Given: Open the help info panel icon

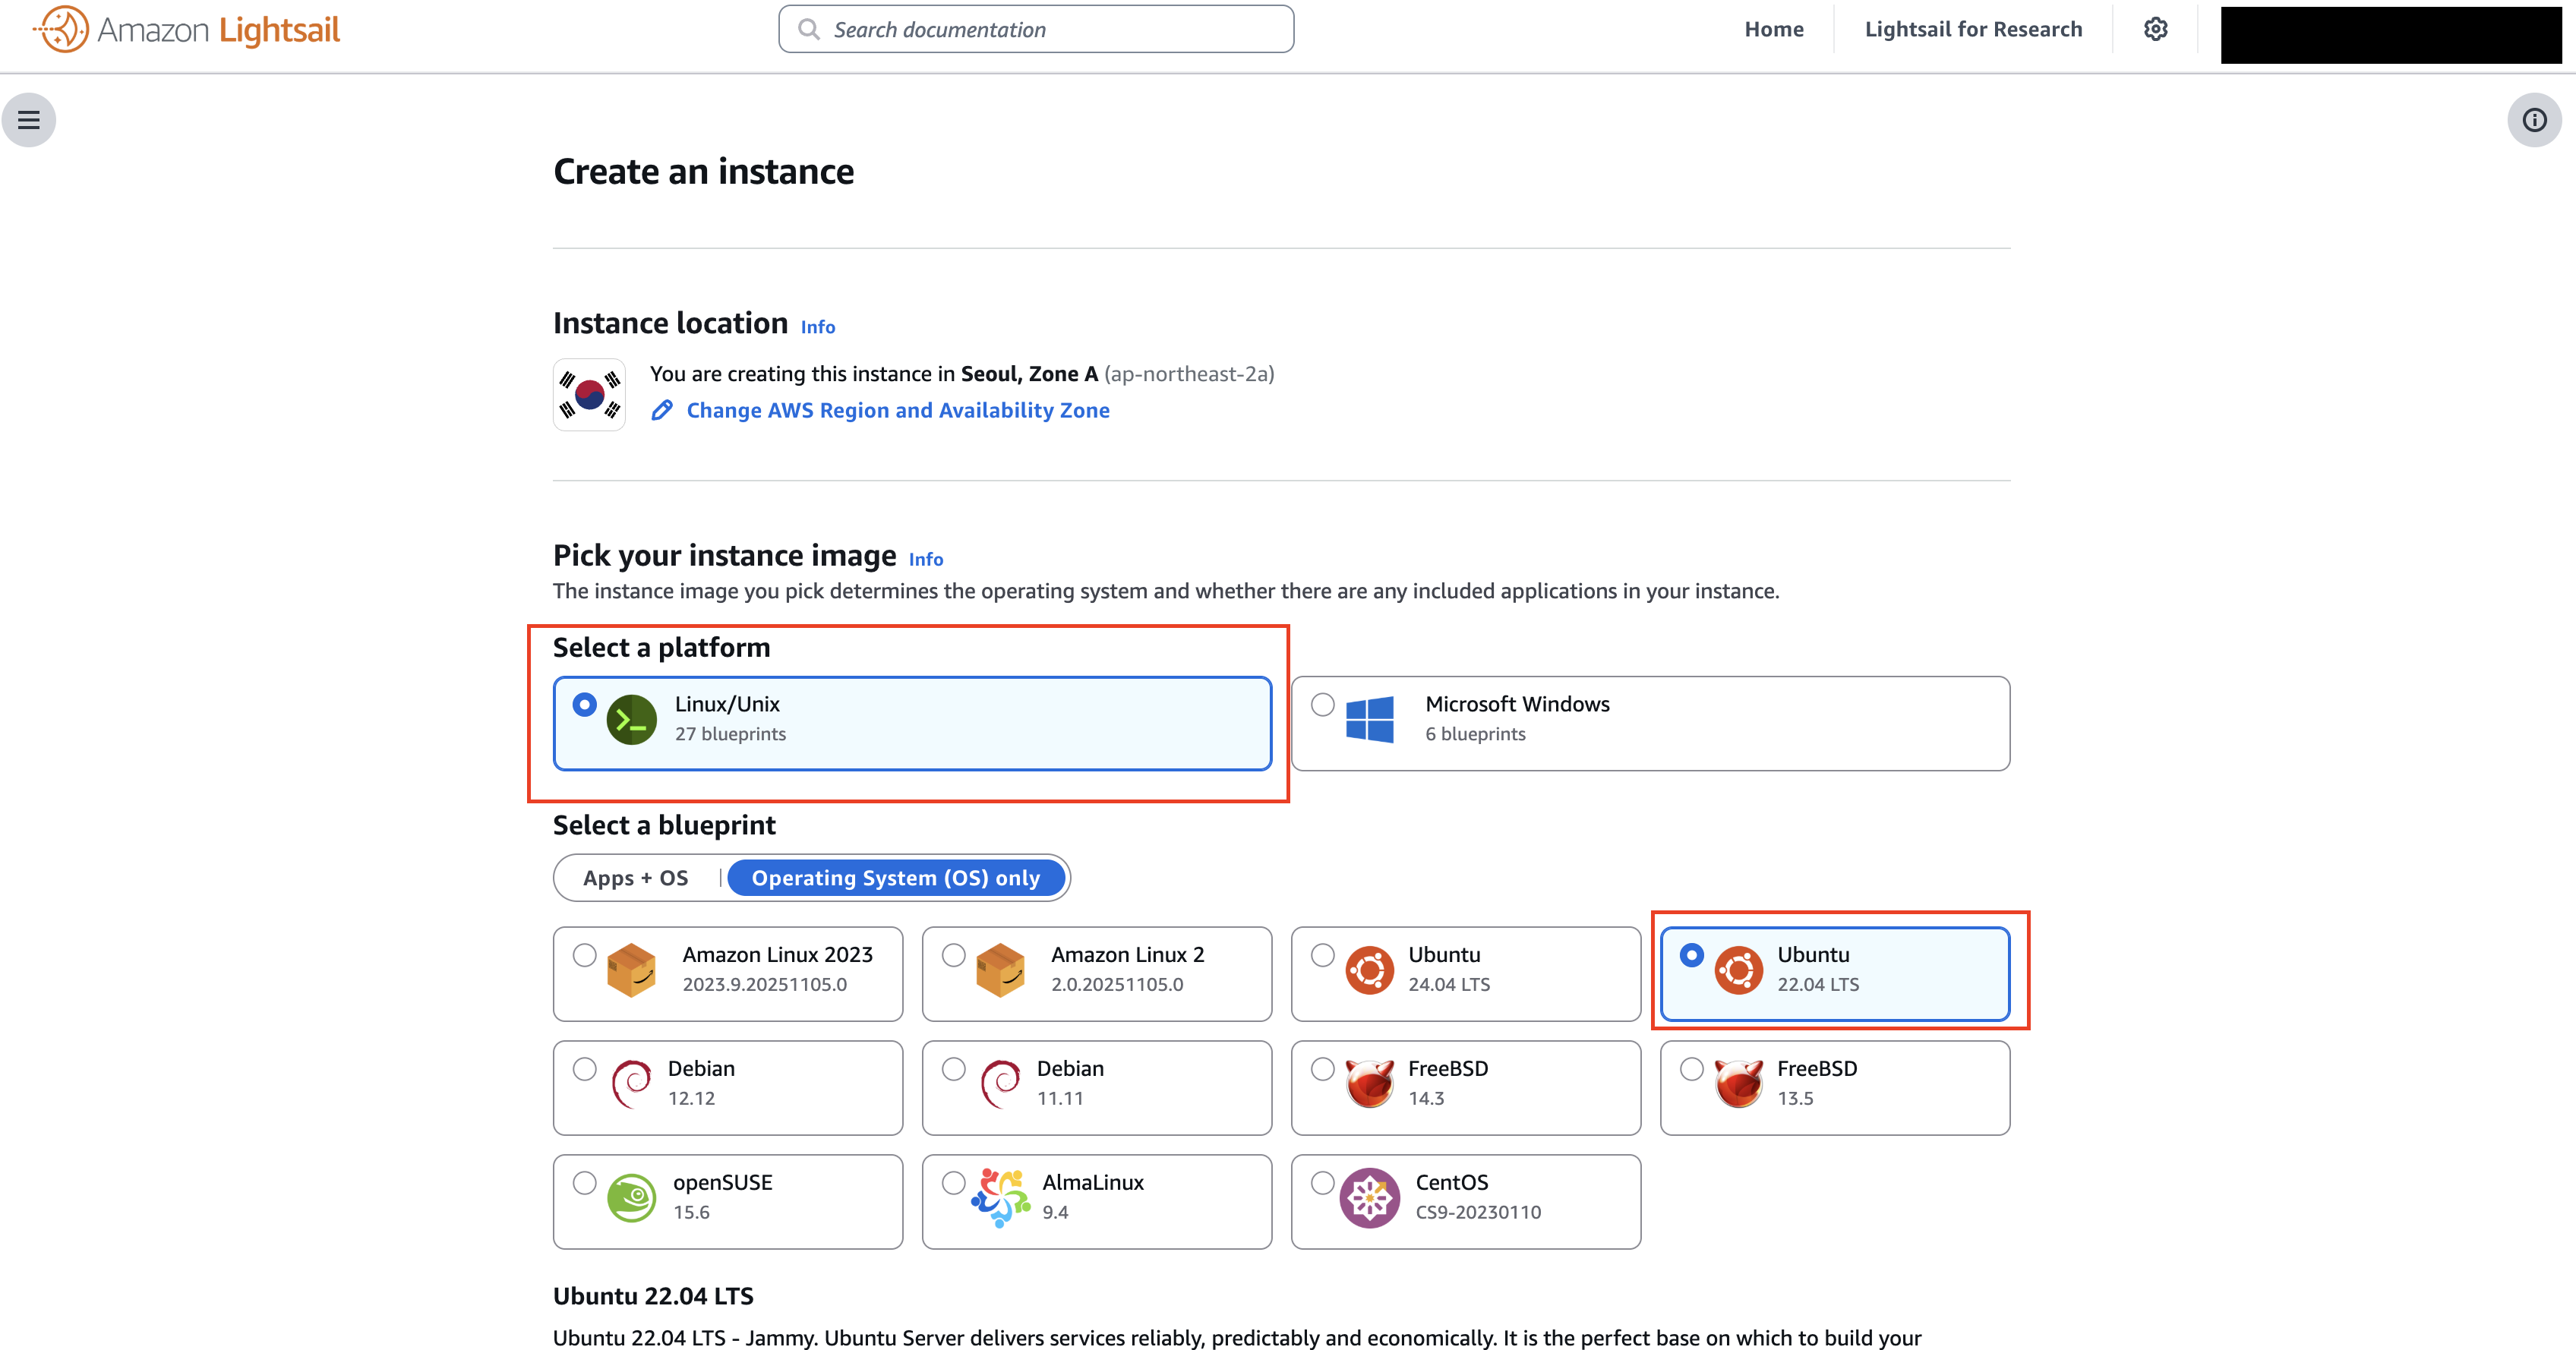Looking at the screenshot, I should pos(2534,120).
